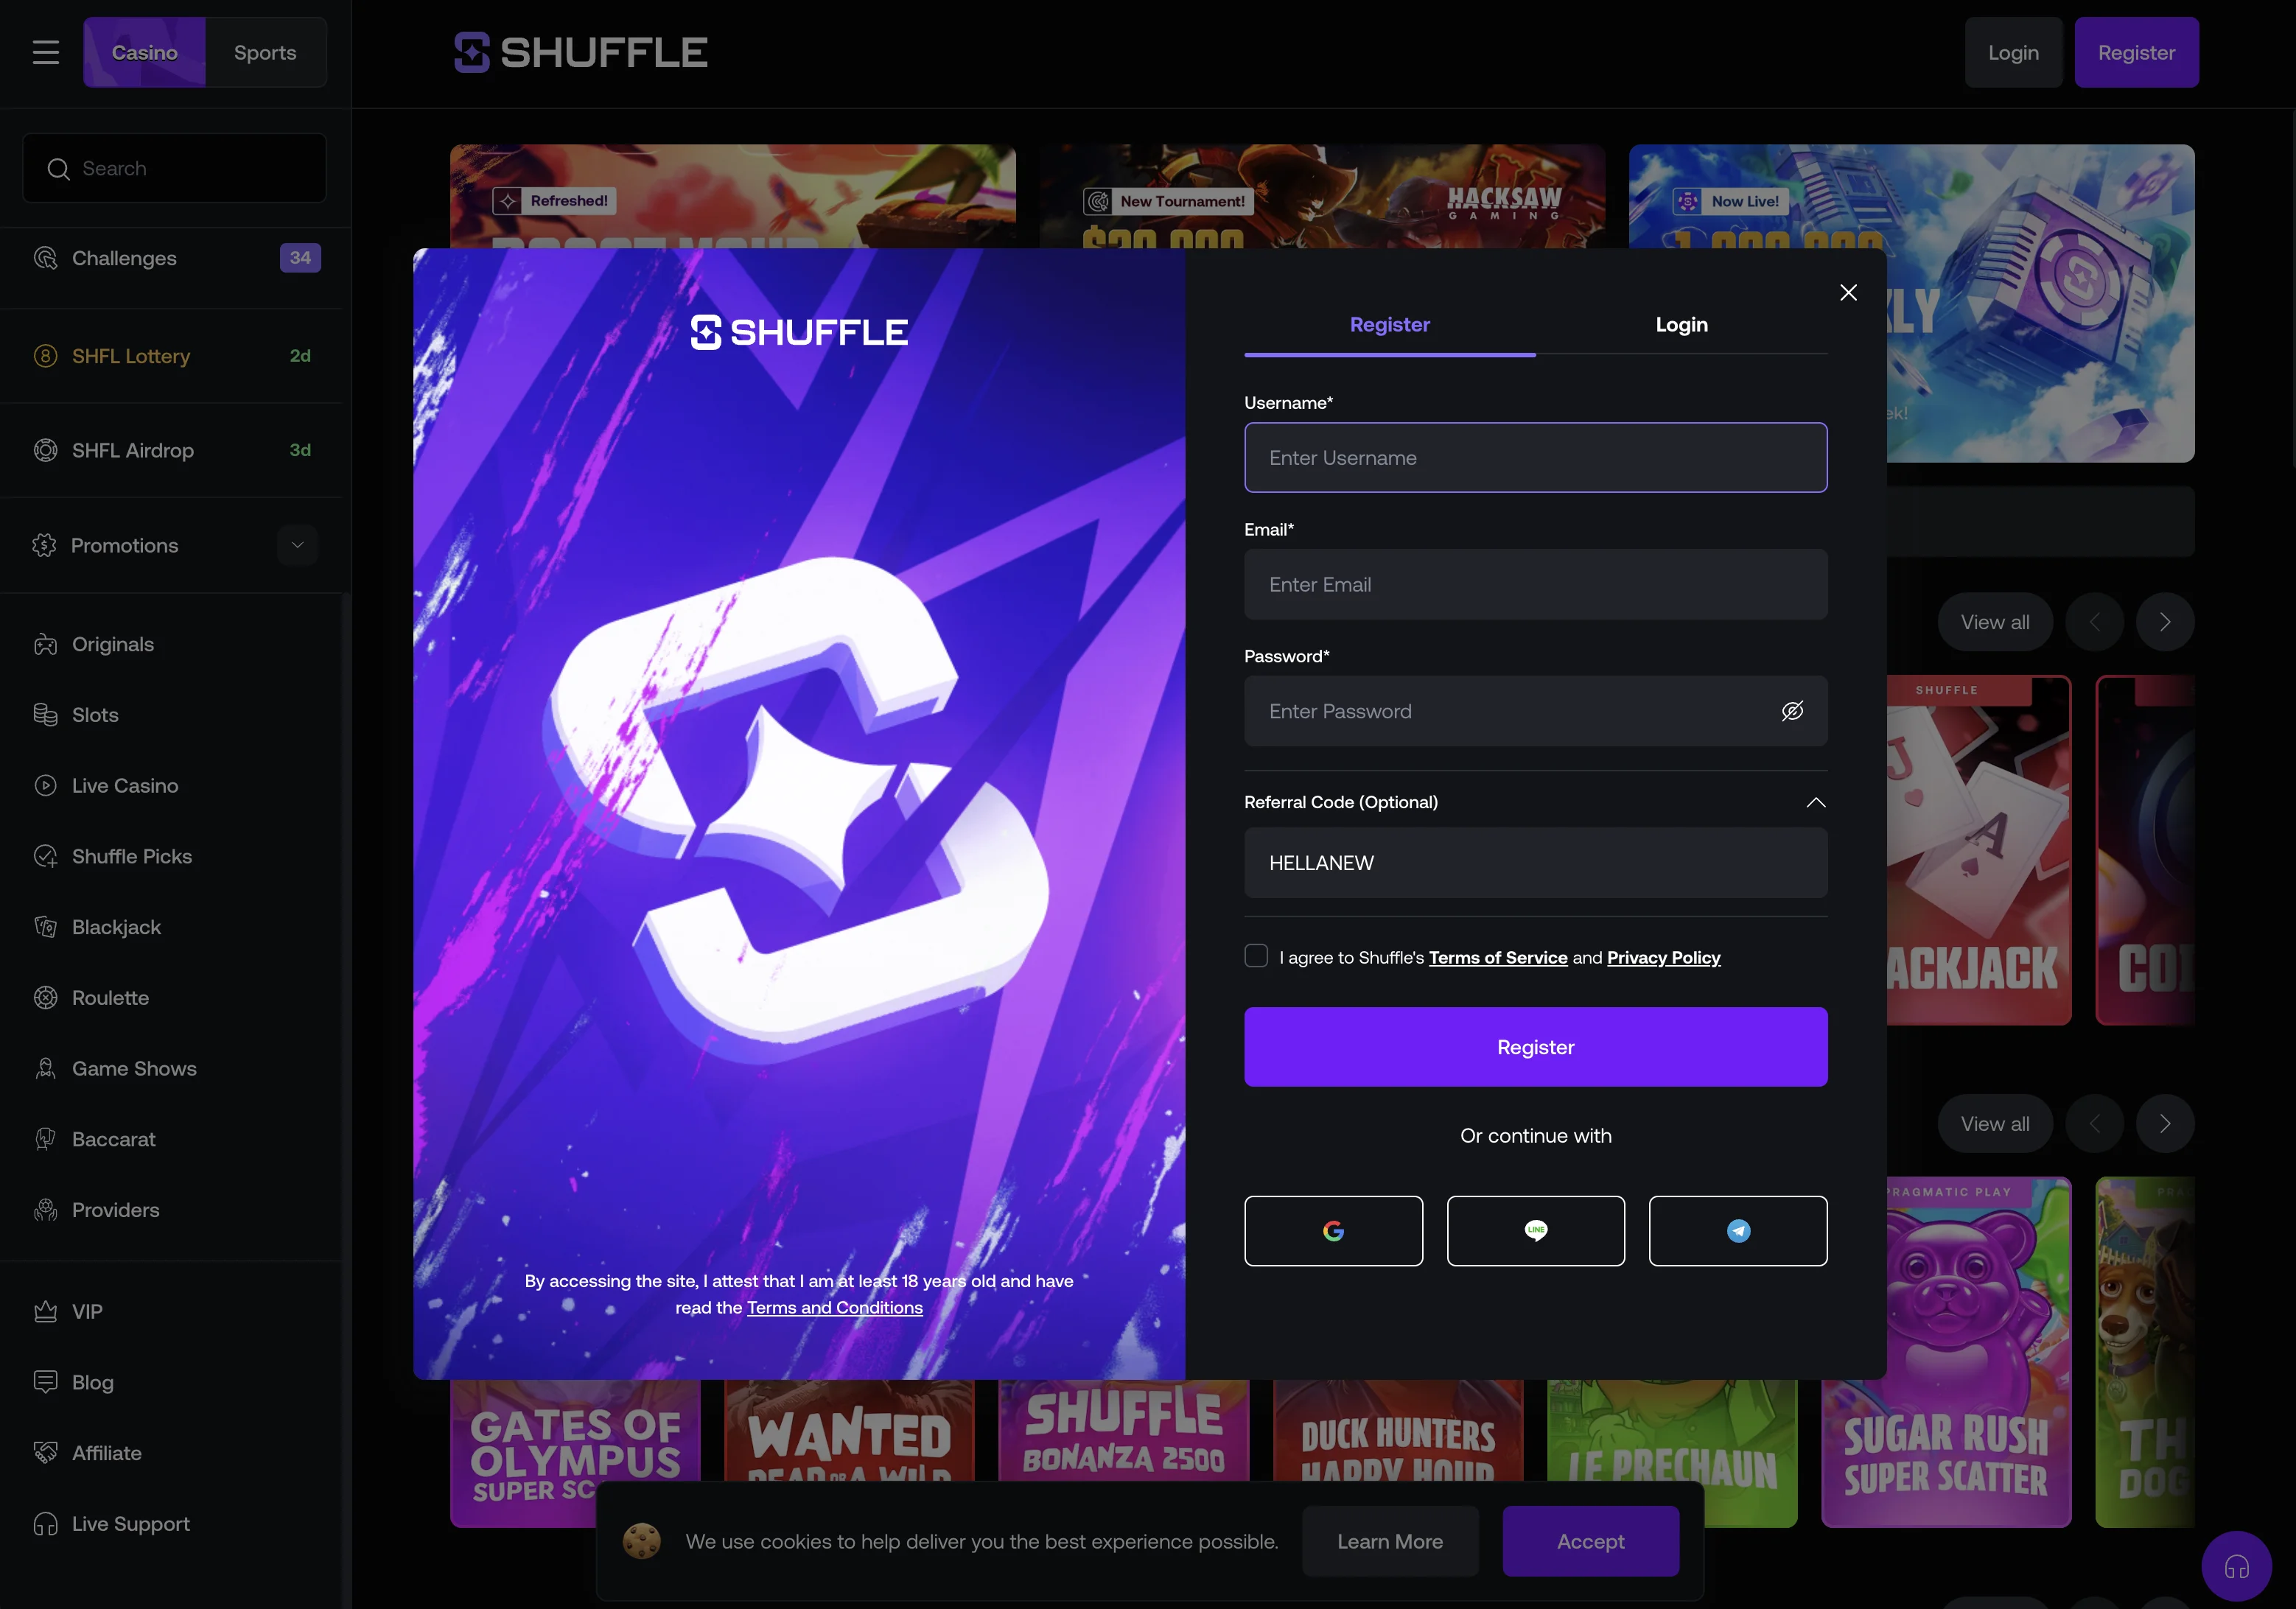Click upper View all button
The width and height of the screenshot is (2296, 1609).
[x=1995, y=622]
